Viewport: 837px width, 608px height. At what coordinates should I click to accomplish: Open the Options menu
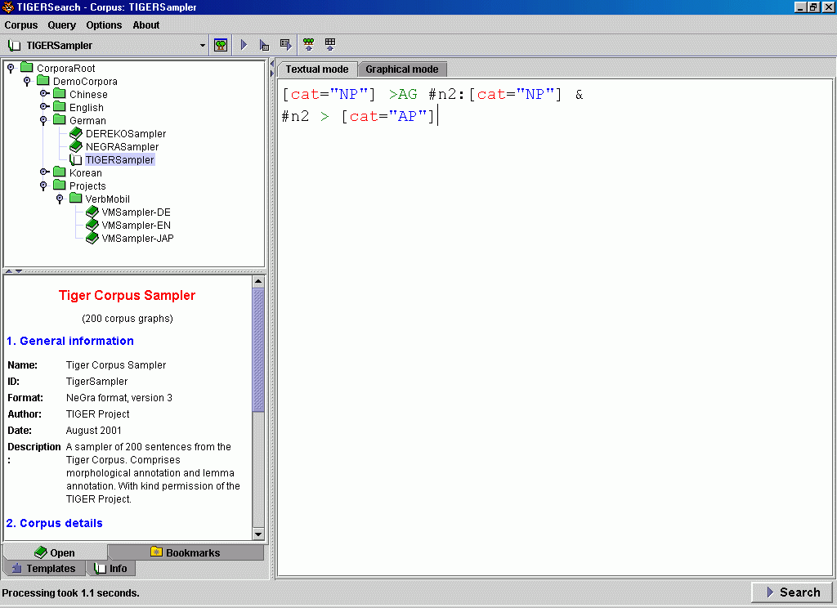[x=104, y=25]
